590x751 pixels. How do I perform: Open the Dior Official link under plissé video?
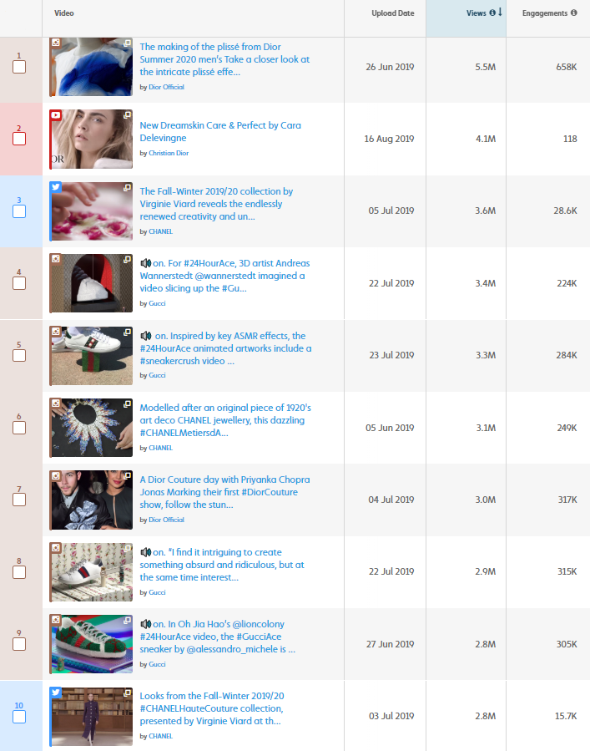click(x=167, y=87)
